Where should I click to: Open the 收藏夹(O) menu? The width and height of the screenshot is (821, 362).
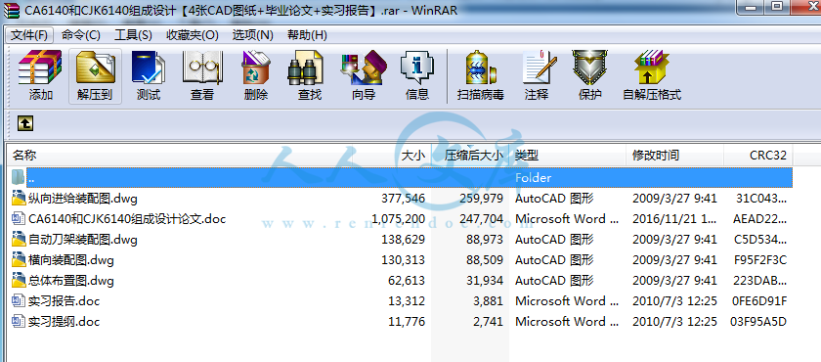tap(193, 35)
